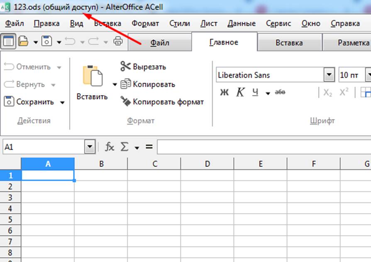The height and width of the screenshot is (262, 371).
Task: Click the Отменить button in the ribbon
Action: [x=27, y=67]
